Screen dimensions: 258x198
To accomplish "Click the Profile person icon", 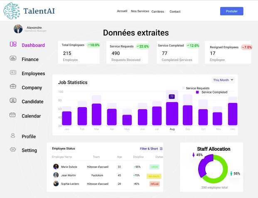I will tap(13, 136).
